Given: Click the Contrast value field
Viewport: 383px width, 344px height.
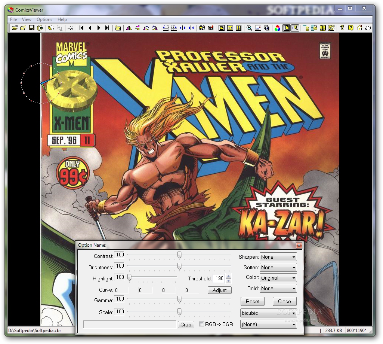Looking at the screenshot, I should click(x=120, y=255).
